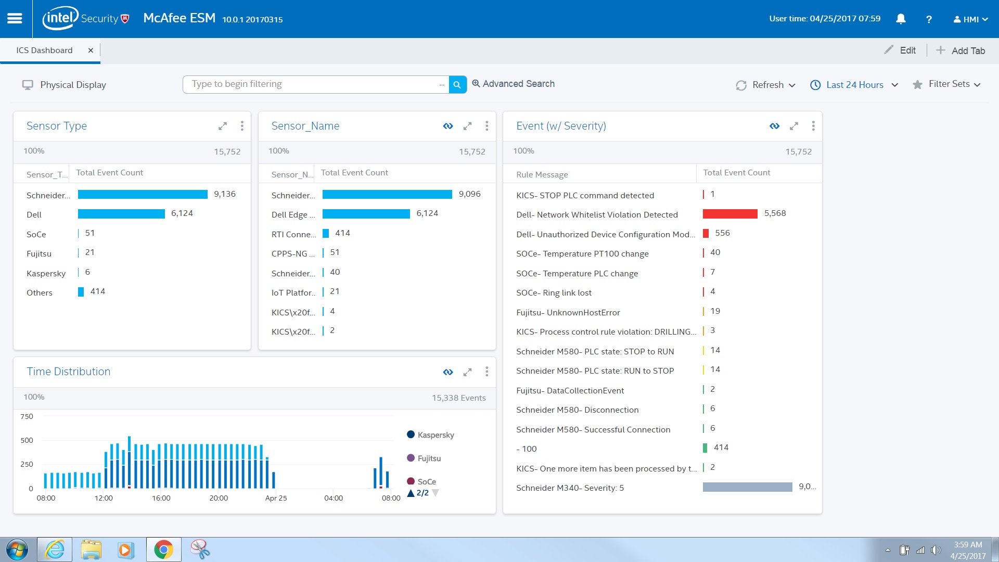The image size is (999, 562).
Task: Click Add Tab
Action: click(960, 50)
